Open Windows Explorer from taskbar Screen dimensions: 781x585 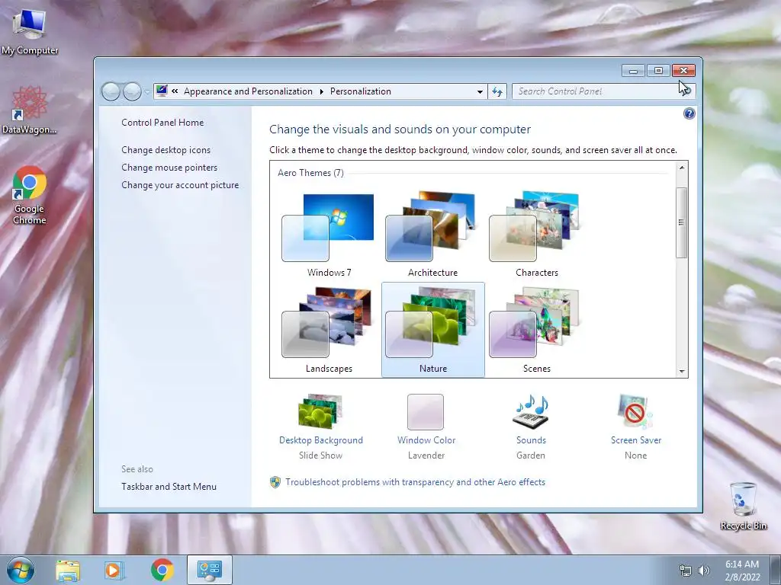click(x=68, y=570)
